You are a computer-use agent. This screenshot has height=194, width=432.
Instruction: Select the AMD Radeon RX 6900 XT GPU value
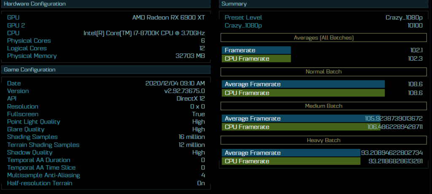point(168,18)
